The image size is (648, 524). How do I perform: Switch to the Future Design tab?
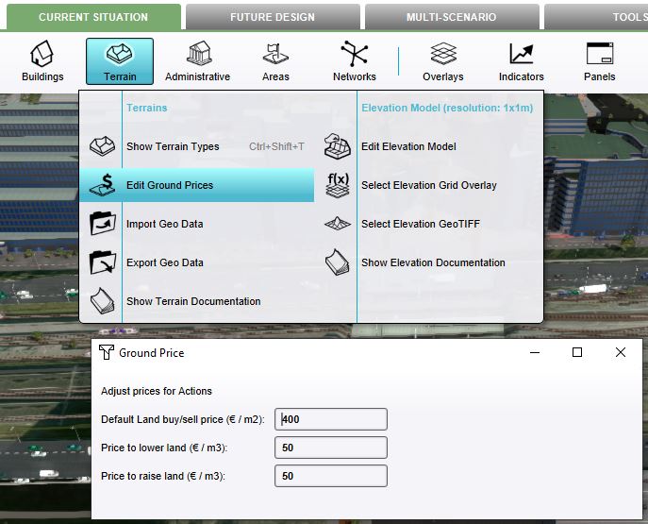[x=273, y=17]
